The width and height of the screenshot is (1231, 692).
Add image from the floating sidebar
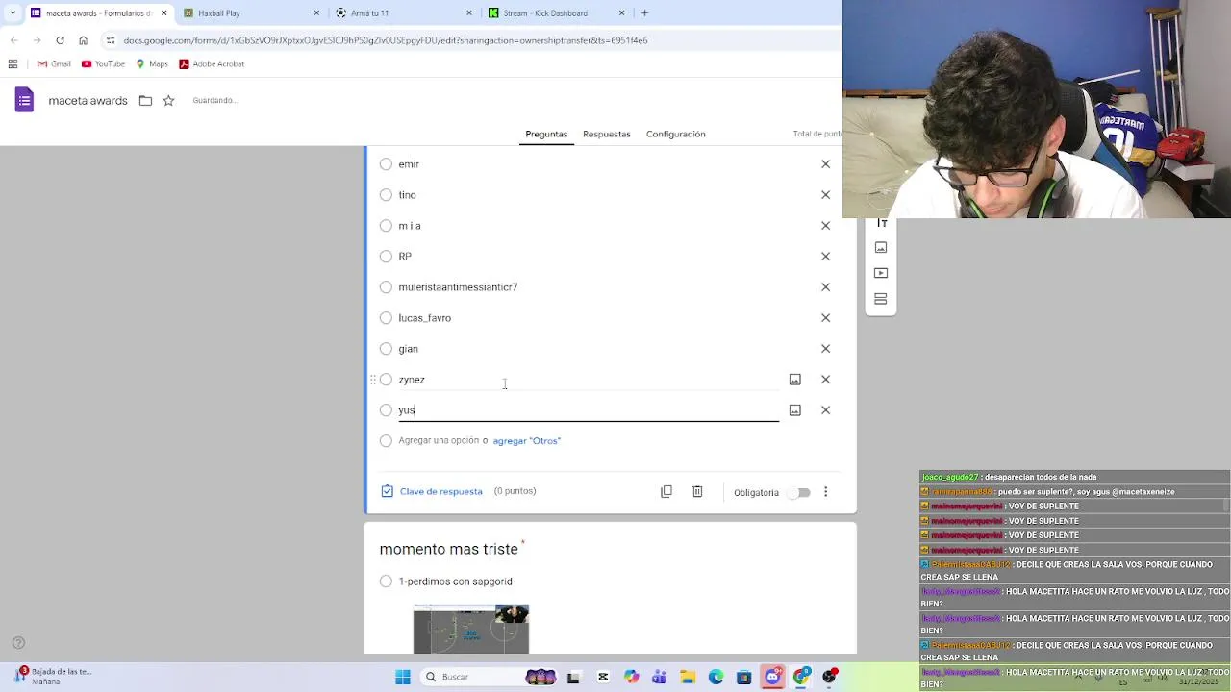point(880,248)
